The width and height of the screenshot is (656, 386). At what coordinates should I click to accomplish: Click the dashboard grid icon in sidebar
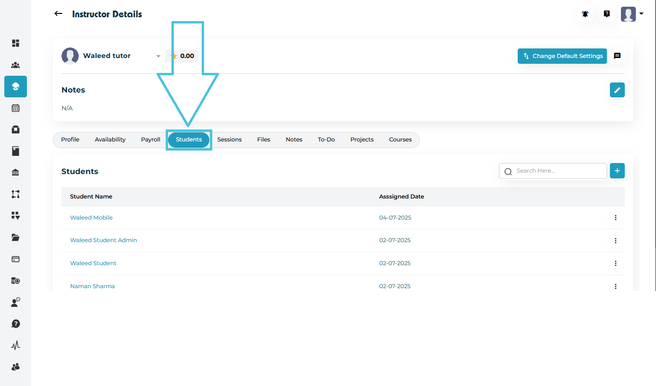(x=15, y=43)
